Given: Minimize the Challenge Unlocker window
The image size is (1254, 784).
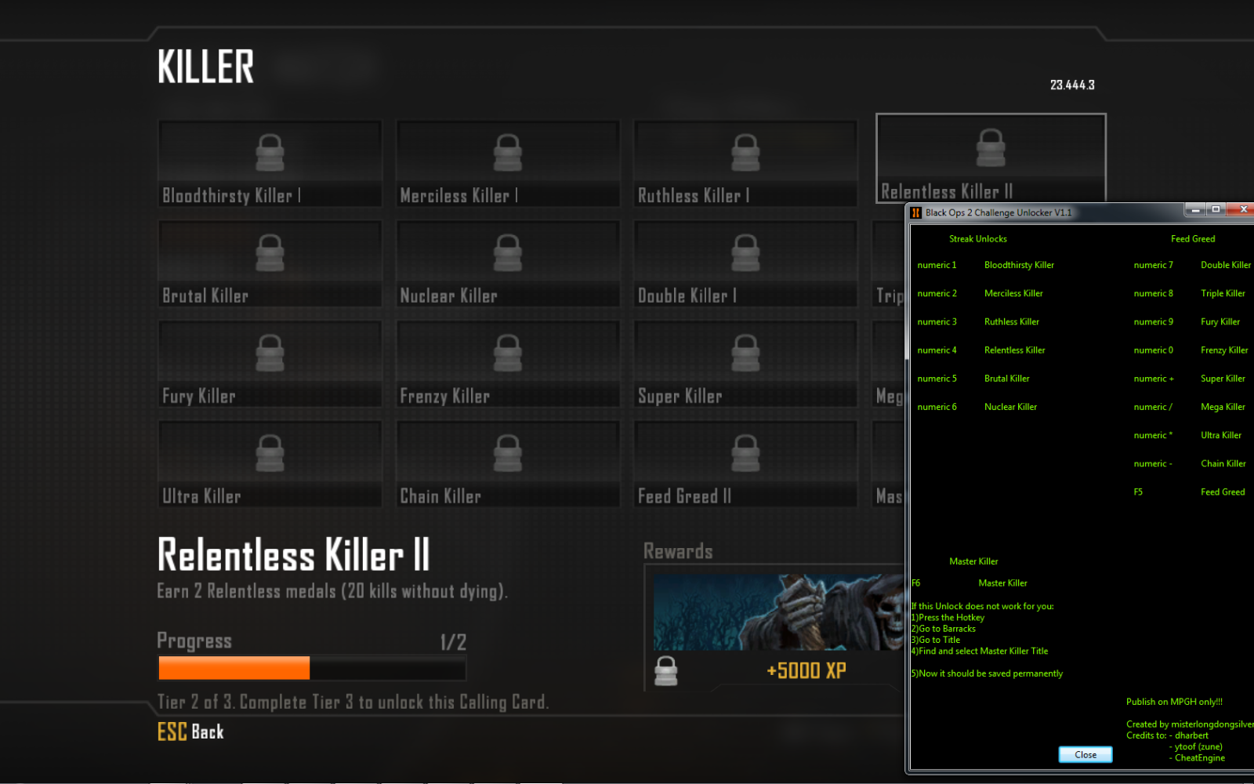Looking at the screenshot, I should click(1195, 210).
